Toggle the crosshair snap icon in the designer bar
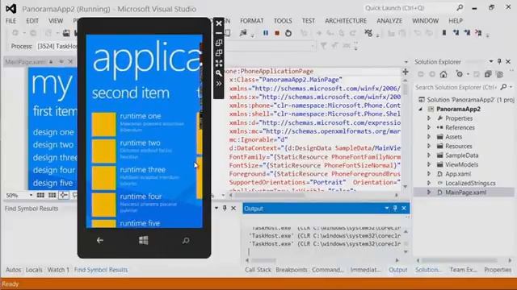 64,195
